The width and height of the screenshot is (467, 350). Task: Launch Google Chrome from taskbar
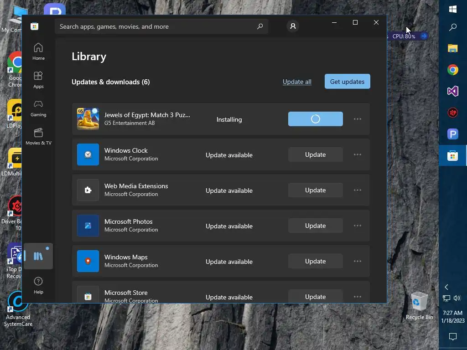(453, 70)
